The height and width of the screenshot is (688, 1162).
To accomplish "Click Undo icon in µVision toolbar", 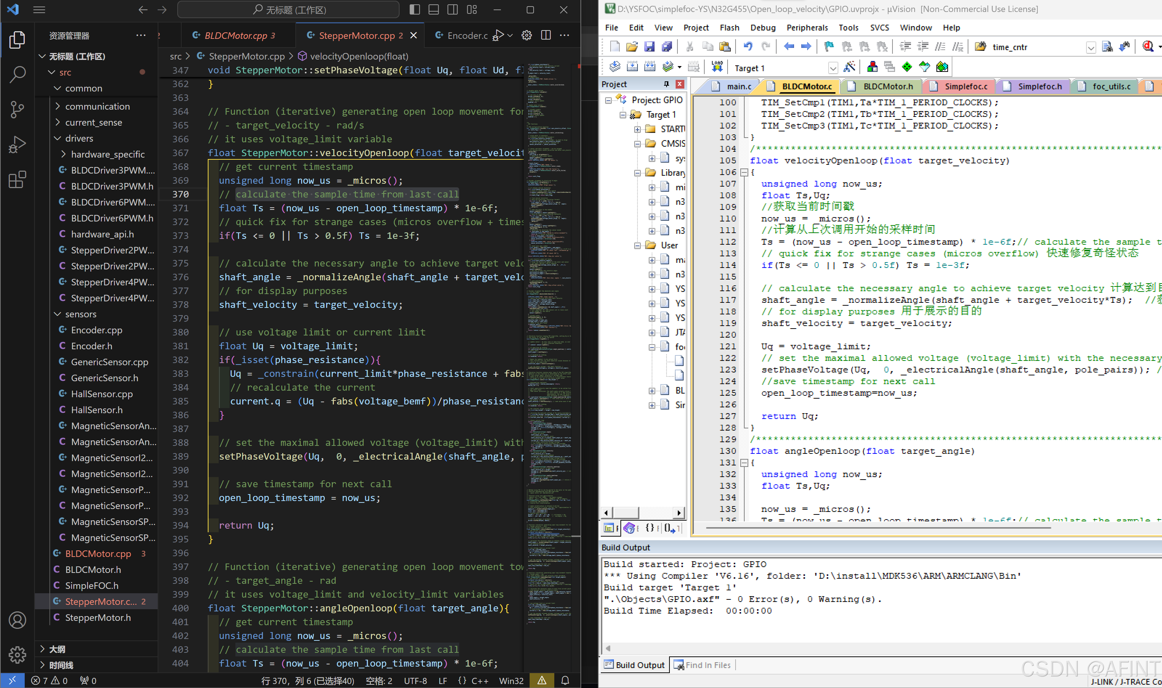I will tap(748, 46).
